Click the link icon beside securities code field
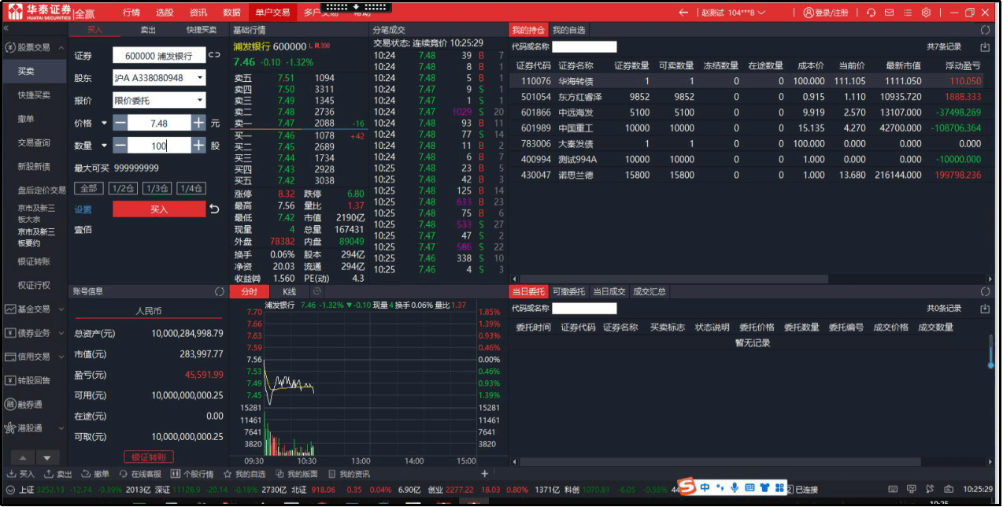Screen dimensions: 1003x507 (x=214, y=55)
